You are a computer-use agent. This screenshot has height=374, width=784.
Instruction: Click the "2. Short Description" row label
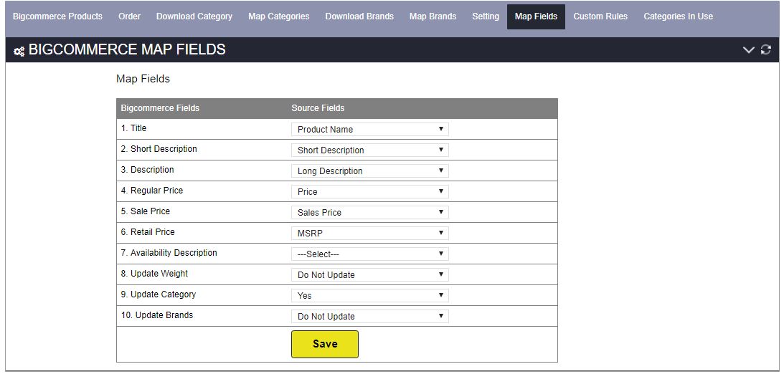click(159, 149)
